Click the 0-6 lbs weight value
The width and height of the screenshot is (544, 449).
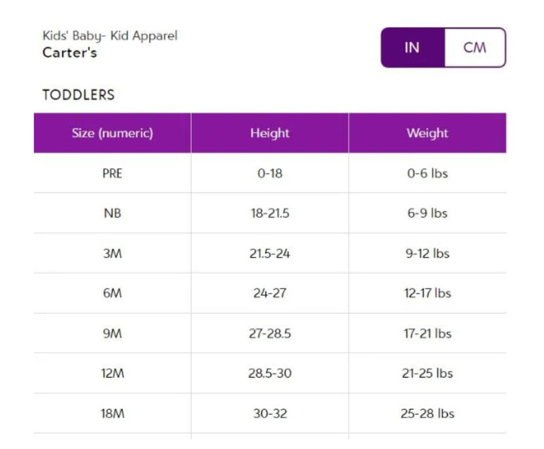click(427, 174)
